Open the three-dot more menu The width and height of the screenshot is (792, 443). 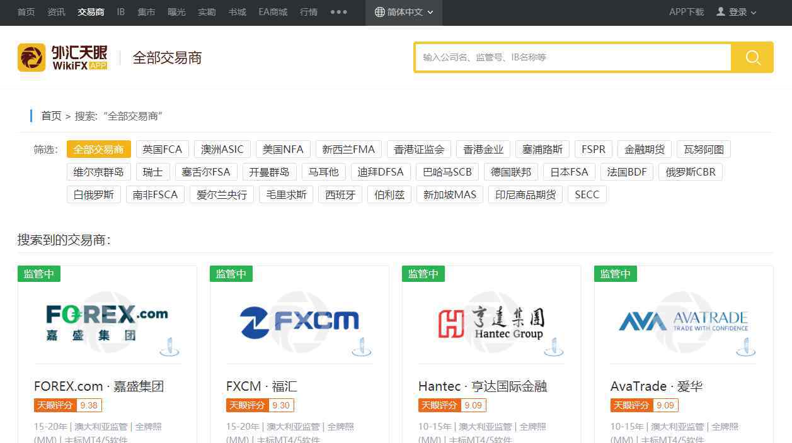(338, 12)
